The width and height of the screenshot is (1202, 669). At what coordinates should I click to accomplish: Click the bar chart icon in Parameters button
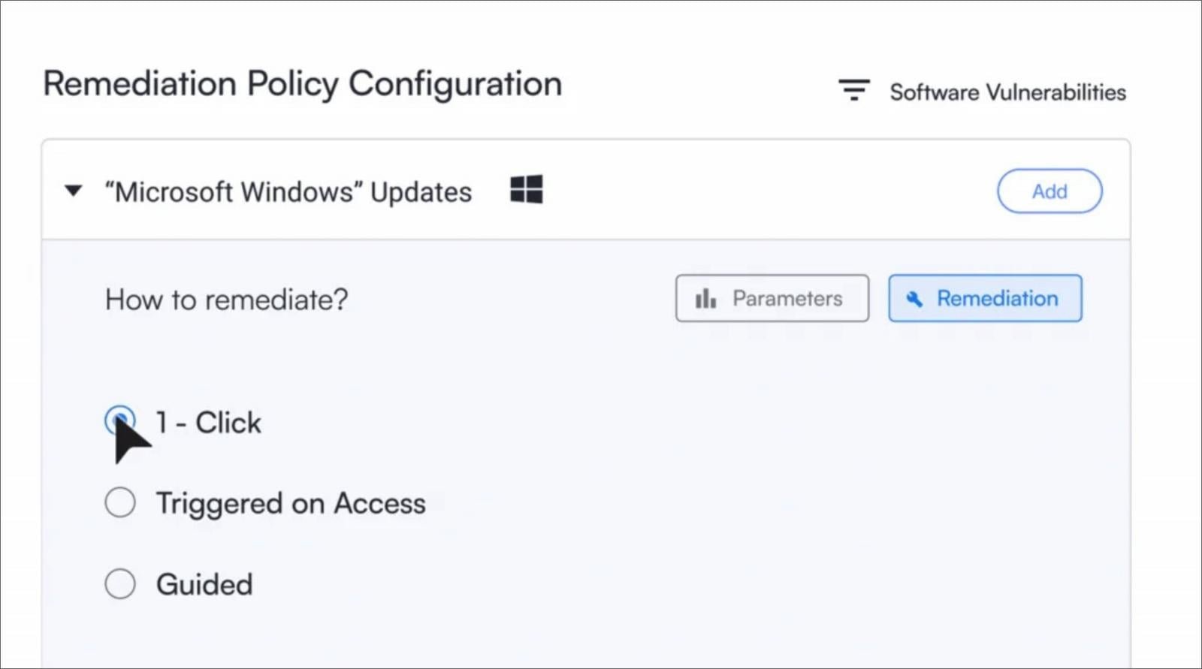705,298
